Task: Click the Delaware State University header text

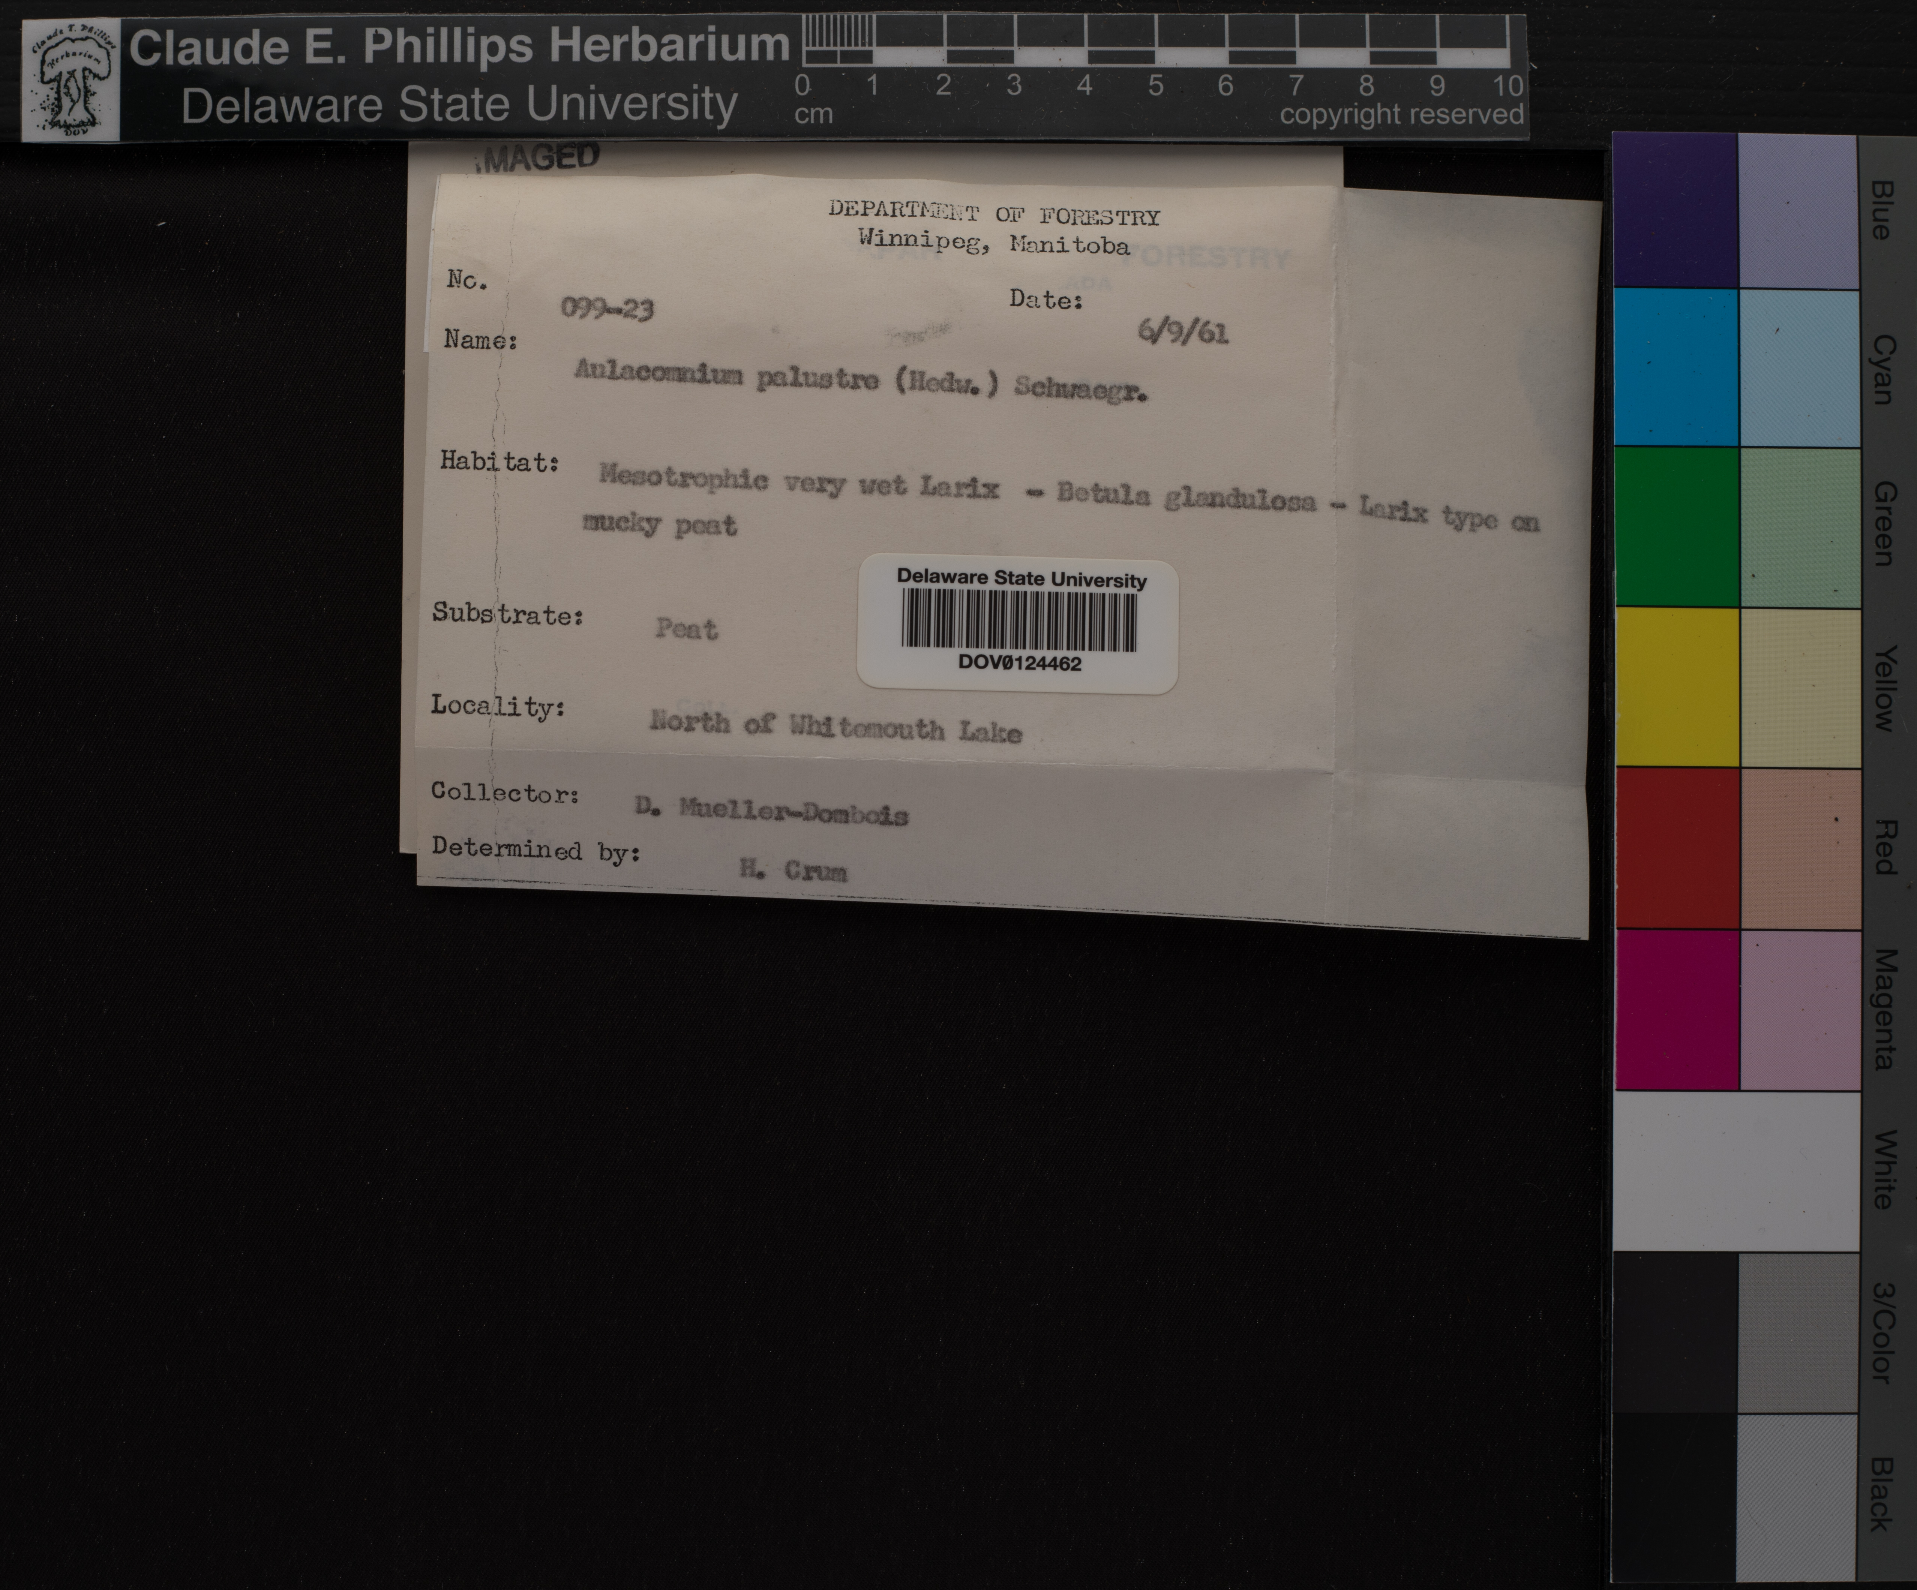Action: point(458,105)
